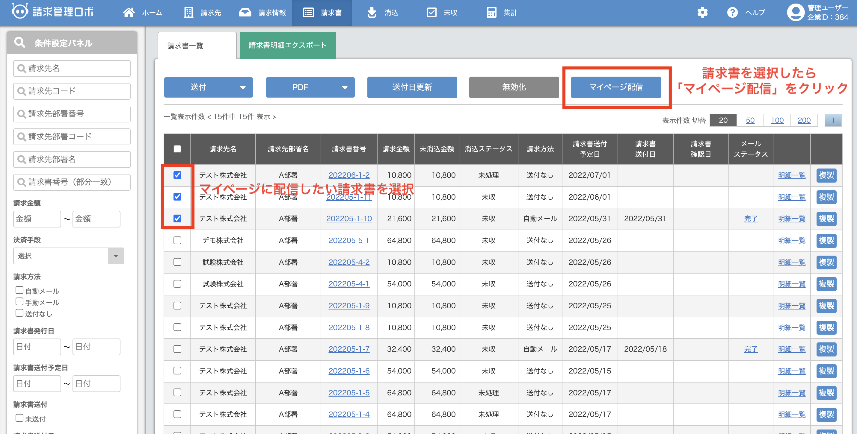The width and height of the screenshot is (857, 434).
Task: Click the user avatar icon
Action: [796, 13]
